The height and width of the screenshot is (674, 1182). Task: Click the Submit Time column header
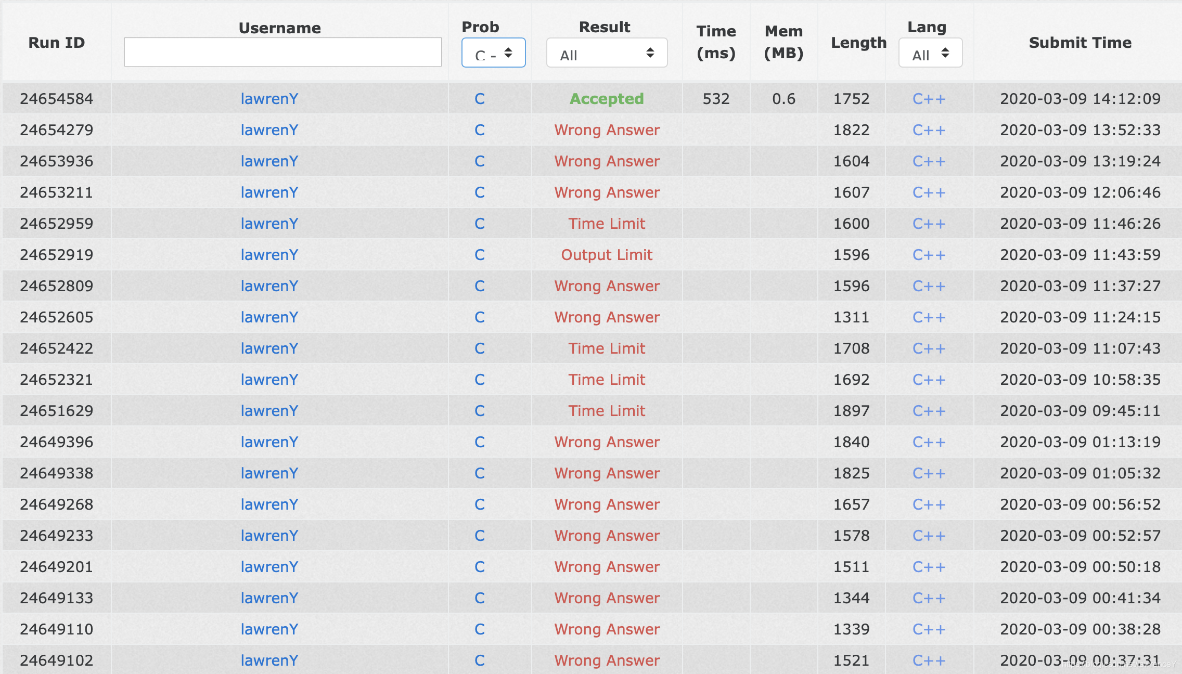pos(1080,43)
